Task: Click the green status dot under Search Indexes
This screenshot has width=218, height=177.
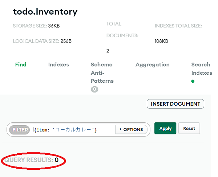Action: [193, 81]
